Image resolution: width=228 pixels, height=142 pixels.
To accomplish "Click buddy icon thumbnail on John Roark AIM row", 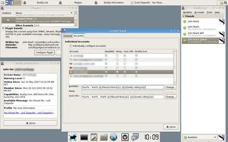I will (222, 34).
